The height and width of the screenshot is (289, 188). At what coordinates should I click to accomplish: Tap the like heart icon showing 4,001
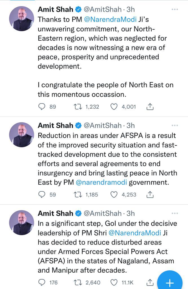(114, 107)
